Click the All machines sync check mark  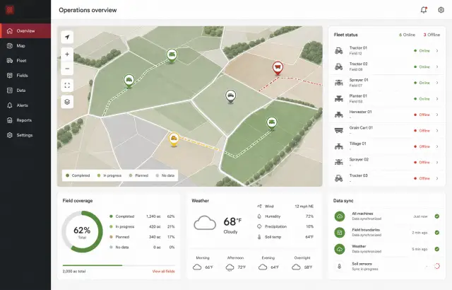pyautogui.click(x=437, y=216)
